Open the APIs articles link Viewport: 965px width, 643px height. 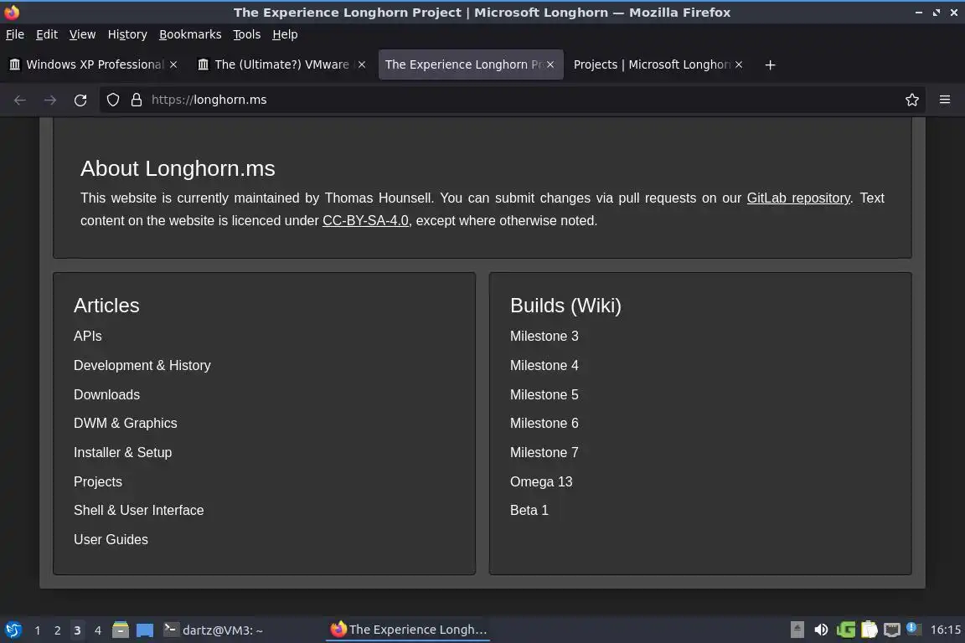88,336
